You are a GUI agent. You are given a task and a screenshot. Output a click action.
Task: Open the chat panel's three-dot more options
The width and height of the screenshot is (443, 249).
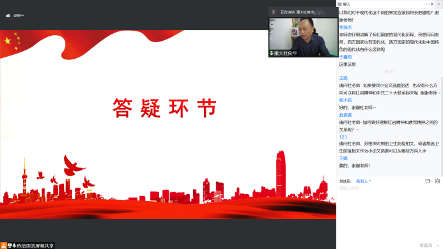click(x=428, y=4)
